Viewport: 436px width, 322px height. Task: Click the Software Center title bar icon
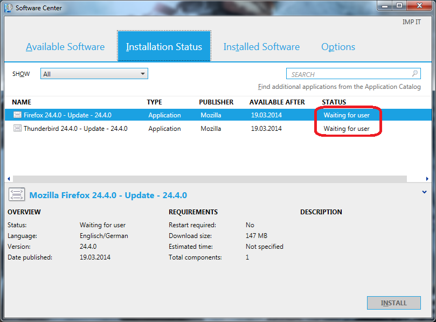click(9, 8)
